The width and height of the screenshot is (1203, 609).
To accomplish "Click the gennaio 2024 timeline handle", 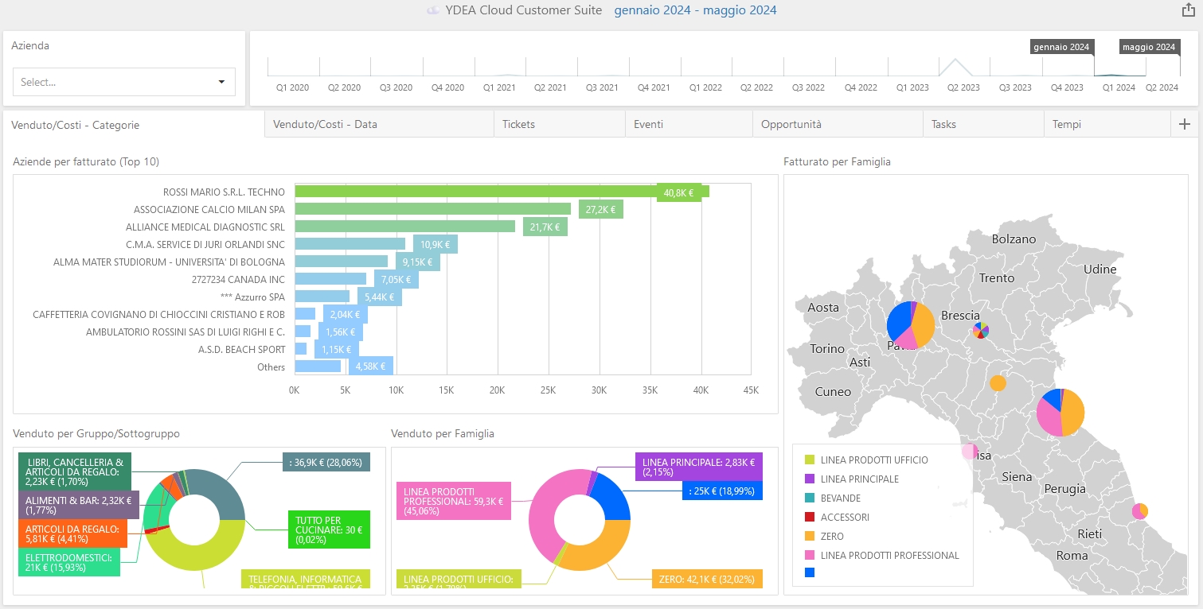I will point(1061,48).
